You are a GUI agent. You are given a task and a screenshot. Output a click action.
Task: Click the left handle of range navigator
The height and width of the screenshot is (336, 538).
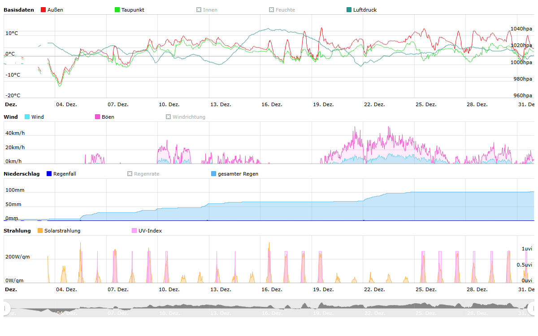(x=6, y=308)
